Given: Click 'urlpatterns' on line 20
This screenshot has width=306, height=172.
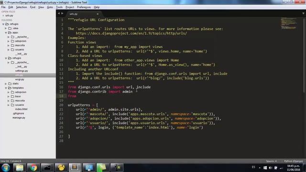Looking at the screenshot, I should click(79, 105).
